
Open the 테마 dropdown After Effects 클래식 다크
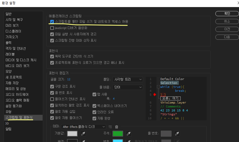[84, 127]
